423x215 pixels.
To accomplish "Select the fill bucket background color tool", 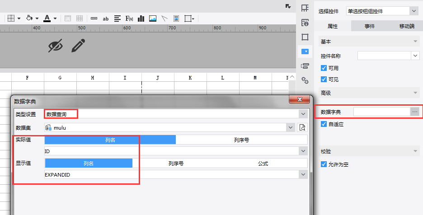I will (x=29, y=19).
